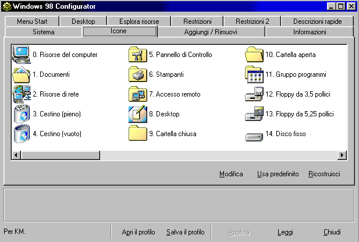Open the Informazioni tab
This screenshot has width=359, height=242.
[310, 32]
